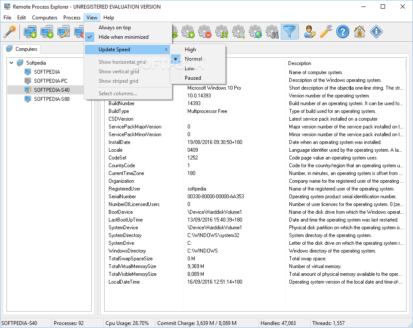Click the SystemDirectory value C:\WINDOWS\system32
The height and width of the screenshot is (328, 413).
coord(213,235)
